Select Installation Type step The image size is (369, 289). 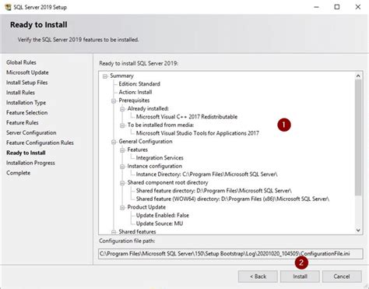click(x=26, y=103)
